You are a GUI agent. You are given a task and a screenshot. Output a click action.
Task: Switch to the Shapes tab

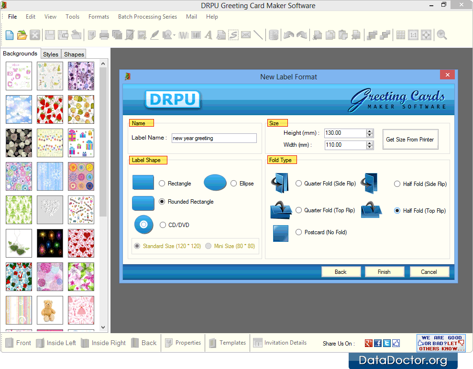(74, 54)
